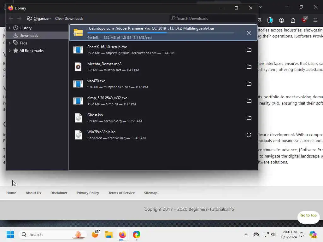
Task: Select the ShareX-16.1.0-setup.exe file name
Action: point(107,47)
